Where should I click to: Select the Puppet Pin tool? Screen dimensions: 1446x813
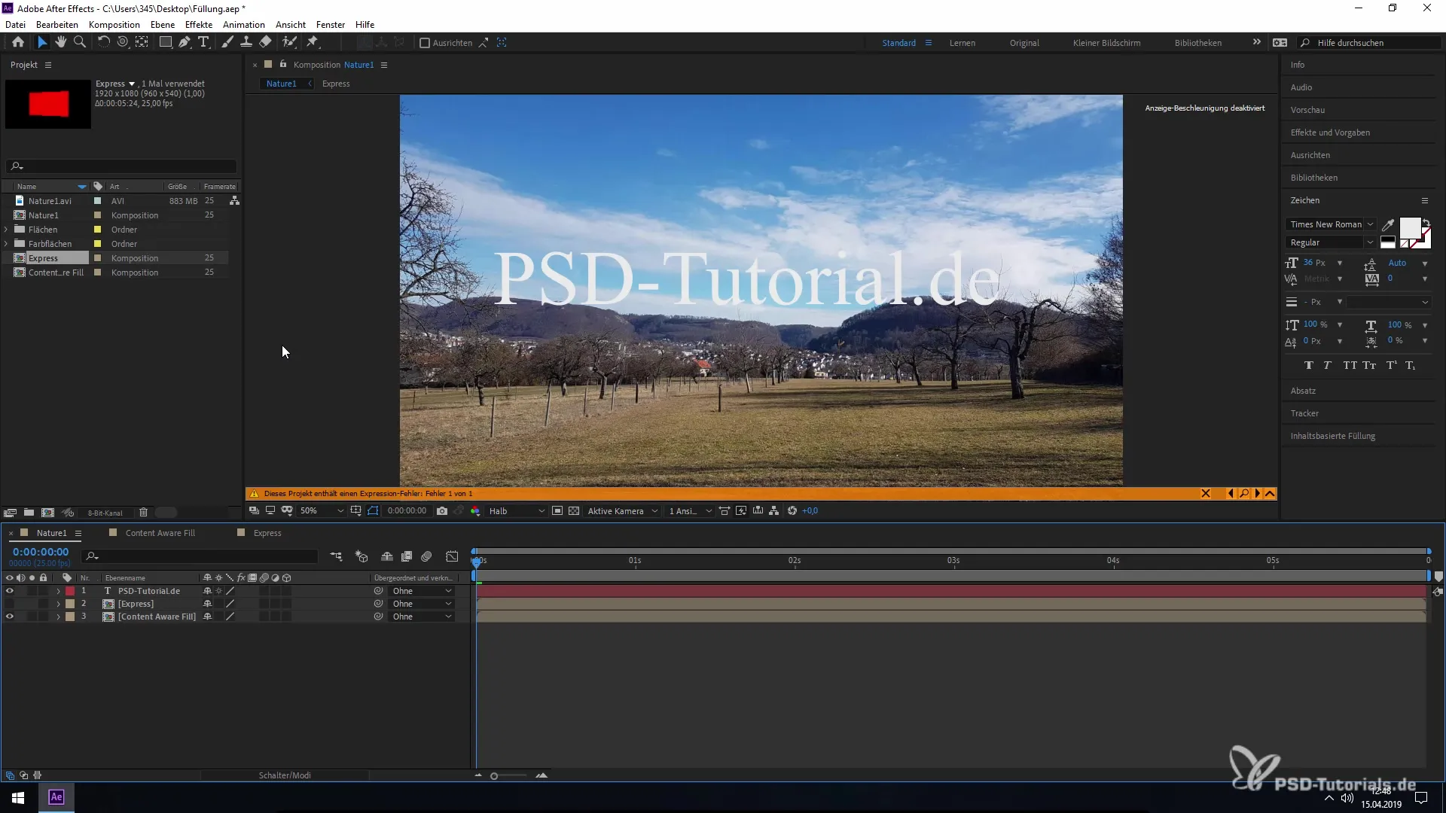coord(313,42)
